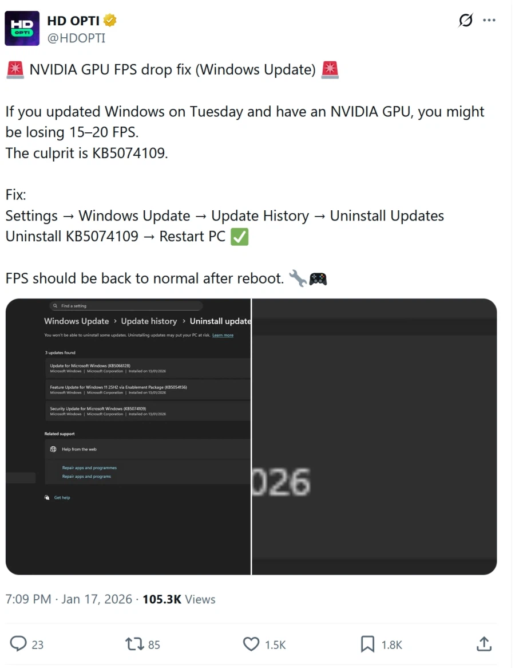Repost this tweet with retweet icon
The width and height of the screenshot is (515, 668).
tap(134, 644)
